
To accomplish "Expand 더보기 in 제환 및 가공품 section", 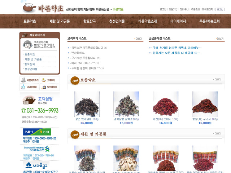I will coord(217,133).
